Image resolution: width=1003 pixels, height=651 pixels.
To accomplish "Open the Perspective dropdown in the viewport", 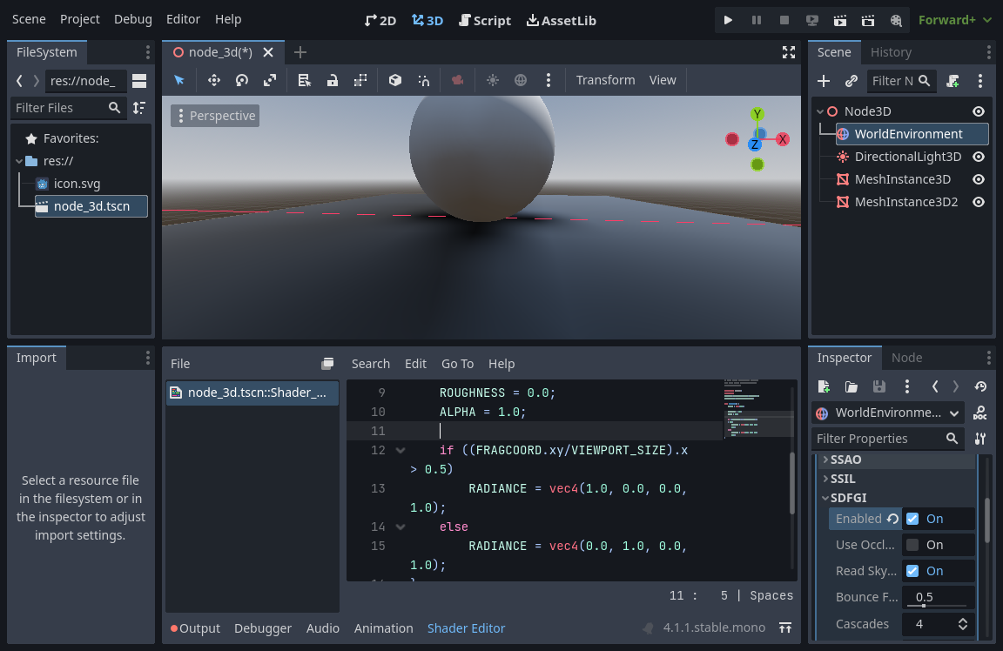I will (214, 115).
